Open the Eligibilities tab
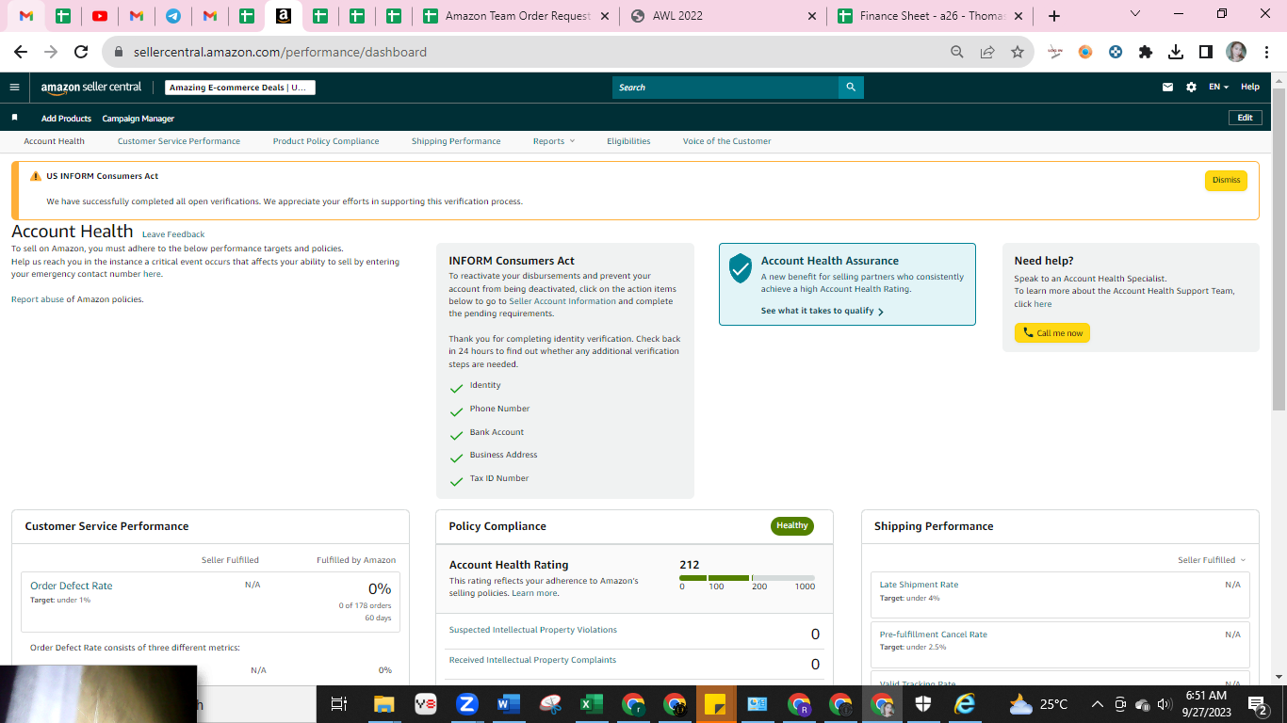This screenshot has width=1287, height=723. (x=628, y=141)
